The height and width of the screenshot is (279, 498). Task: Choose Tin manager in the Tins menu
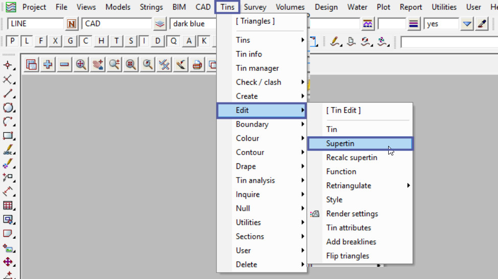(x=257, y=68)
